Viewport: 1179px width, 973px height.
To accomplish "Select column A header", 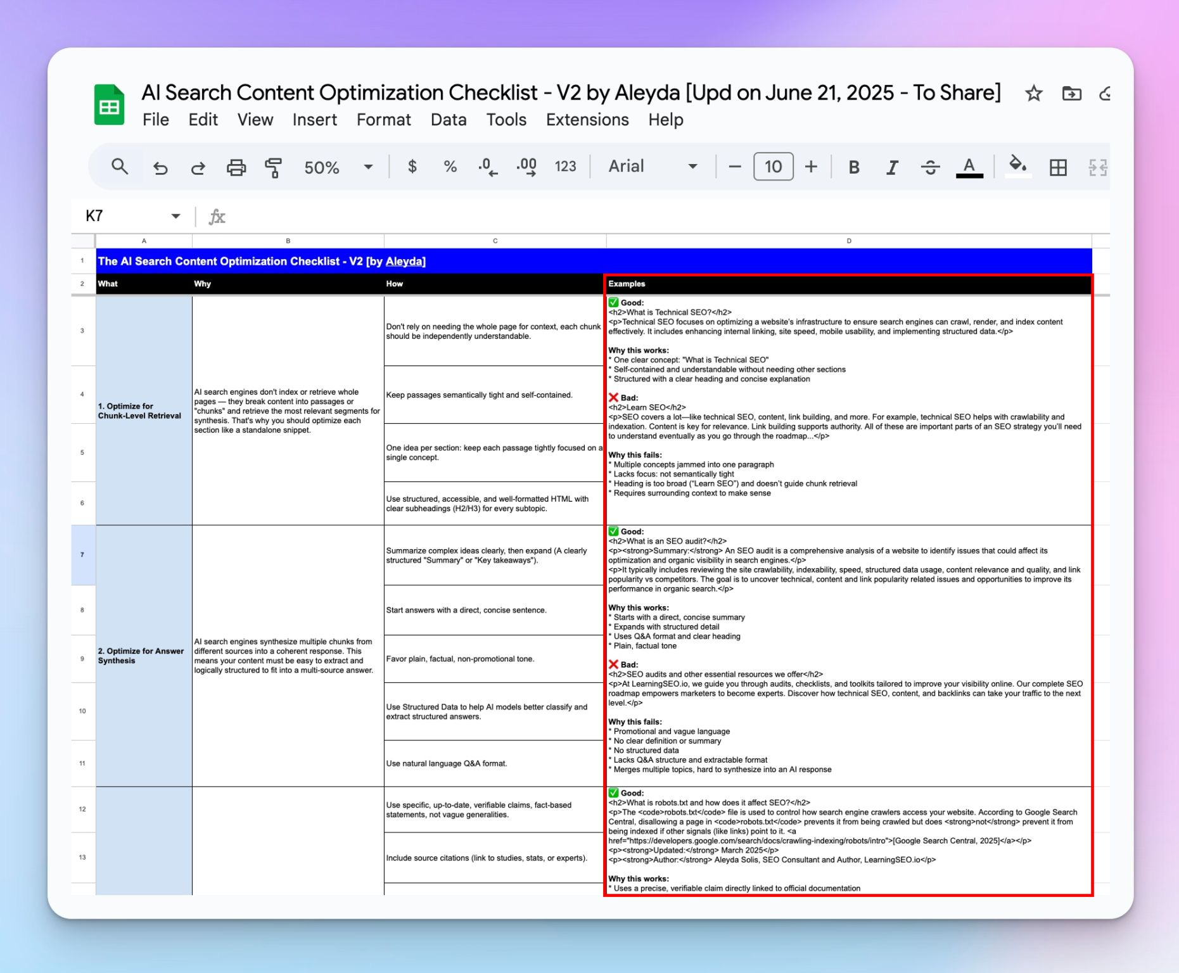I will [144, 241].
